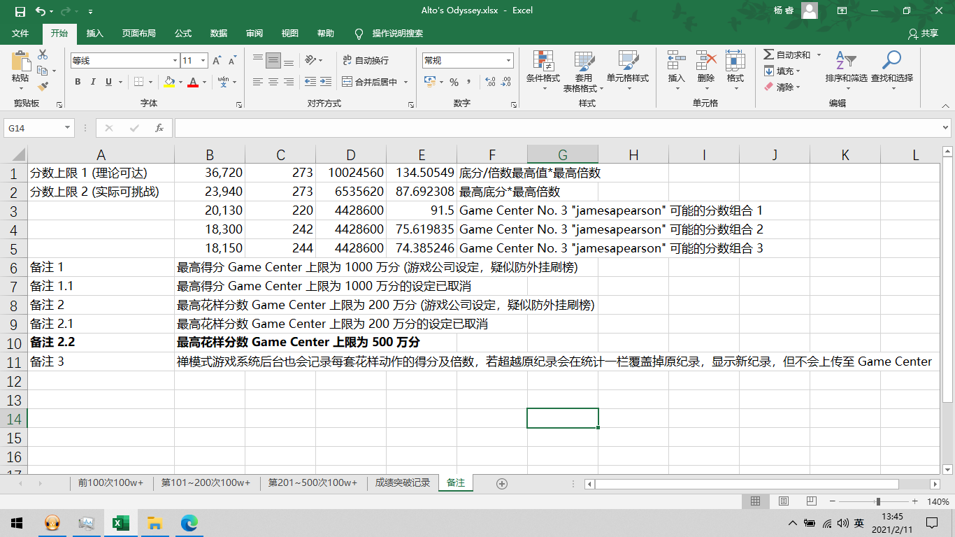Click the zoom slider handle

coord(878,501)
